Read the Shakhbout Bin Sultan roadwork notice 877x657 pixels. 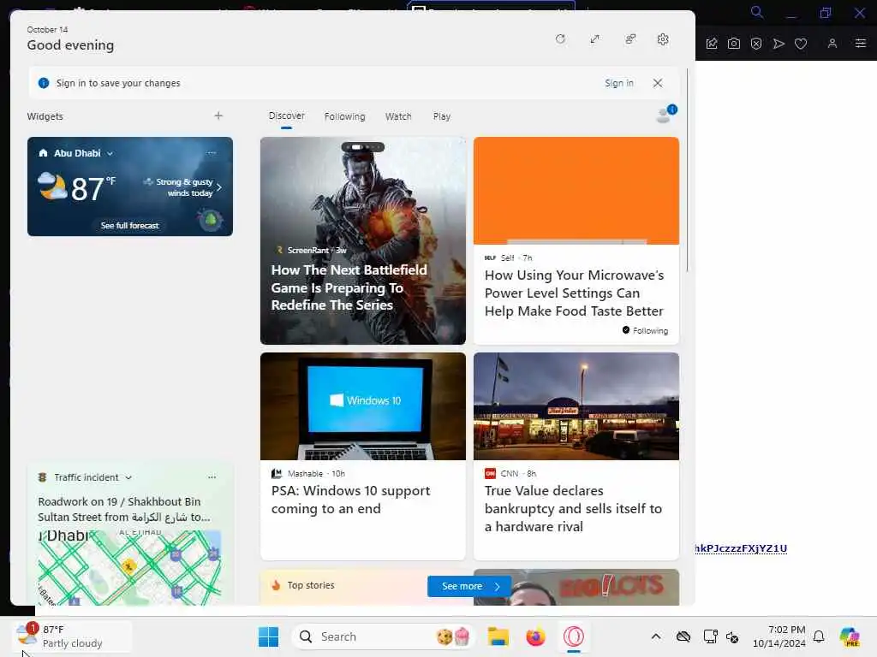click(x=124, y=509)
